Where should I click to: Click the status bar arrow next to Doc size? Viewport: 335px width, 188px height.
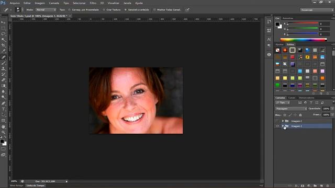66,182
